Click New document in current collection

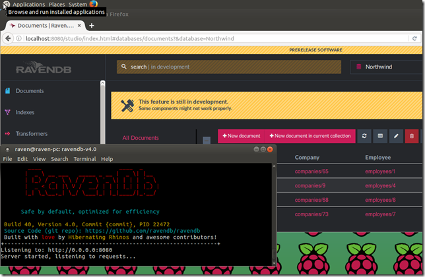click(310, 136)
